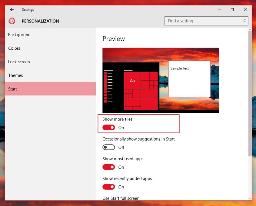Maximize the Settings window
256x206 pixels.
pyautogui.click(x=232, y=10)
